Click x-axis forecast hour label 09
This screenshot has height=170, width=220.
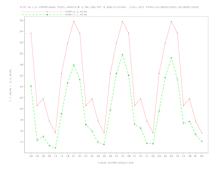point(49,156)
